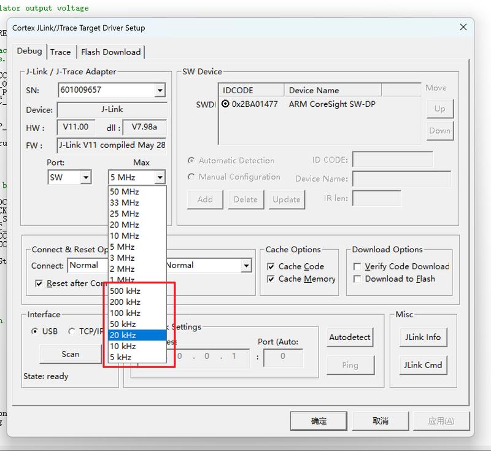Switch to the Debug tab
Viewport: 491px width, 451px height.
[x=29, y=51]
